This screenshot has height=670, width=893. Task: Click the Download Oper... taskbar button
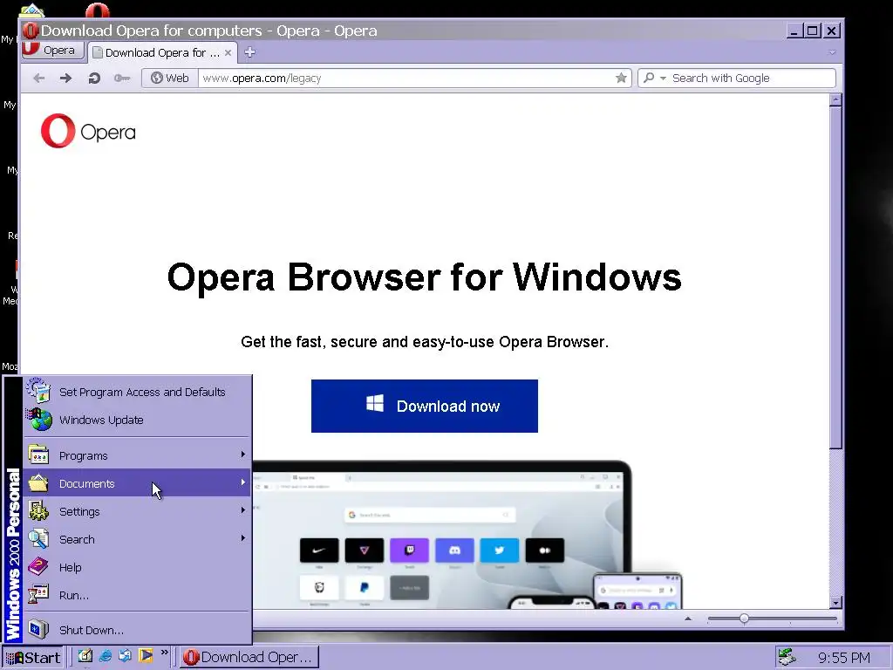pyautogui.click(x=249, y=657)
